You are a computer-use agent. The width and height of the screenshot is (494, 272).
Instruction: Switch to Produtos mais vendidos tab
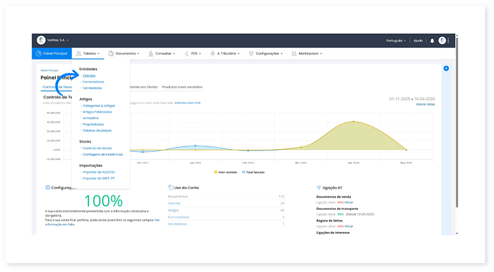pyautogui.click(x=182, y=87)
